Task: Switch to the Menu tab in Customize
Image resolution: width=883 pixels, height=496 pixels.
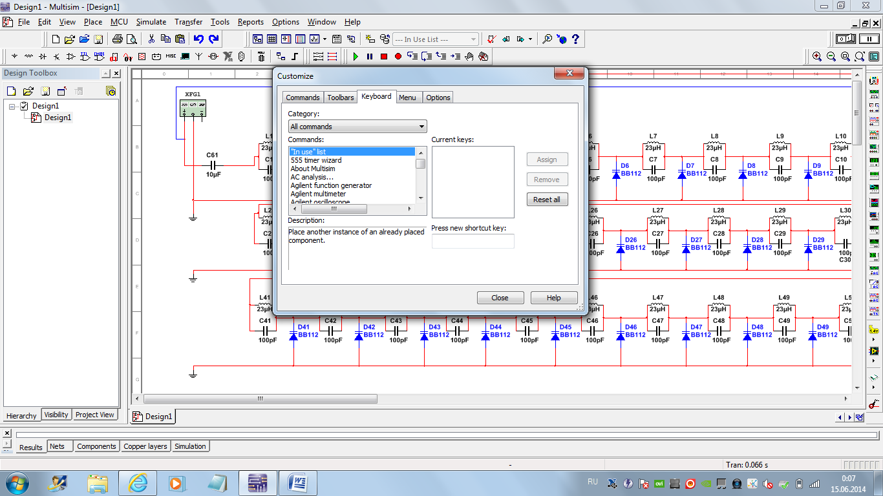Action: click(x=407, y=98)
